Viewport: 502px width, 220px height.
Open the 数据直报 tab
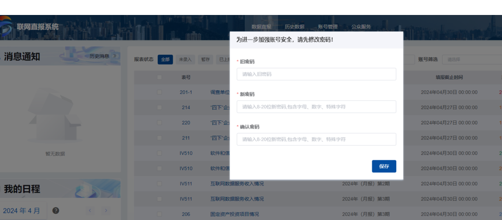pos(261,27)
